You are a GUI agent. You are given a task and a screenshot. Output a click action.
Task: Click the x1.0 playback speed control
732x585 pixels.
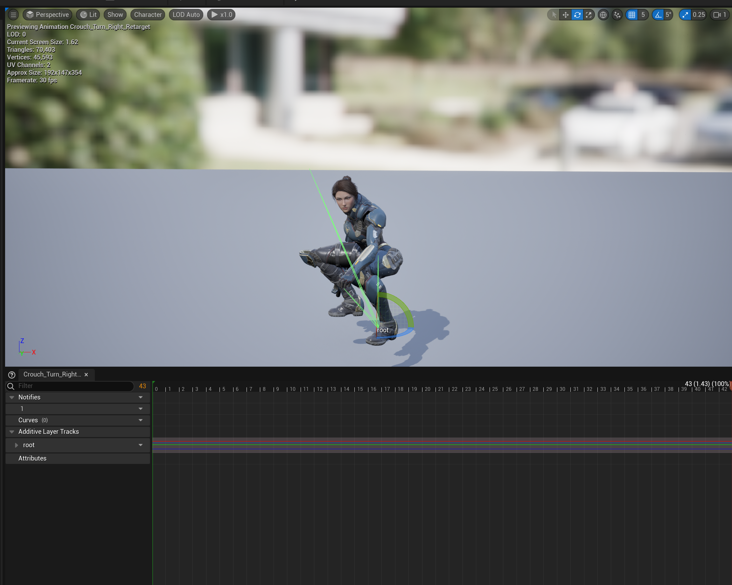(x=221, y=15)
